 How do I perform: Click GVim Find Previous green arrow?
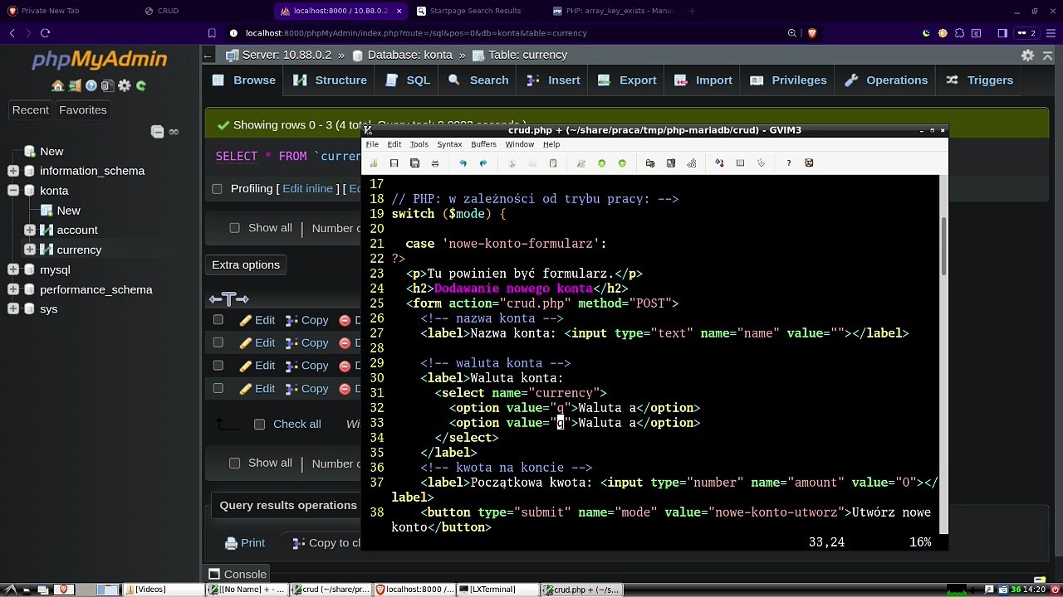click(x=622, y=163)
